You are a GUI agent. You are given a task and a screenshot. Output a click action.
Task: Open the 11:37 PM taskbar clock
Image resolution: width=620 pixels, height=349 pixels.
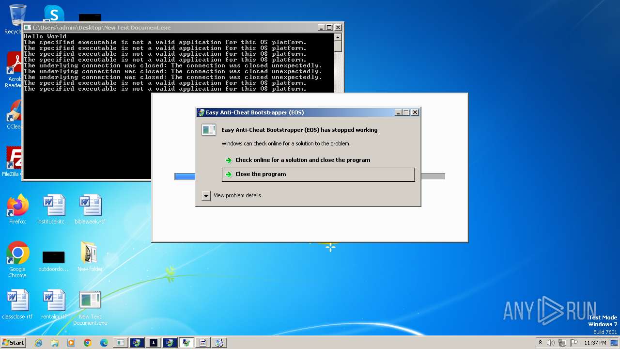(x=595, y=343)
